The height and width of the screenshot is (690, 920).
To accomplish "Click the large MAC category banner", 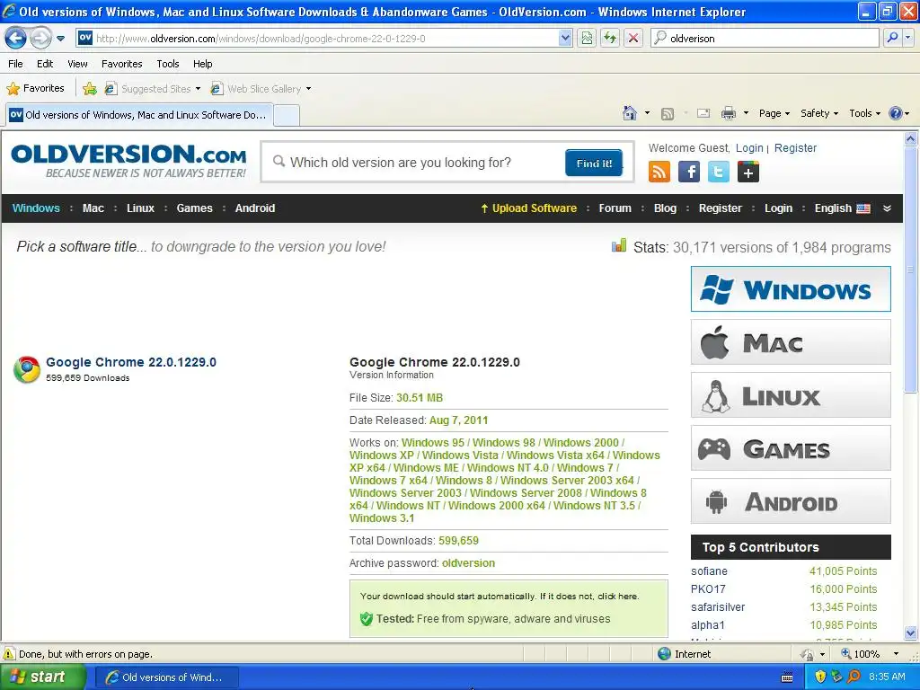I will (x=791, y=342).
